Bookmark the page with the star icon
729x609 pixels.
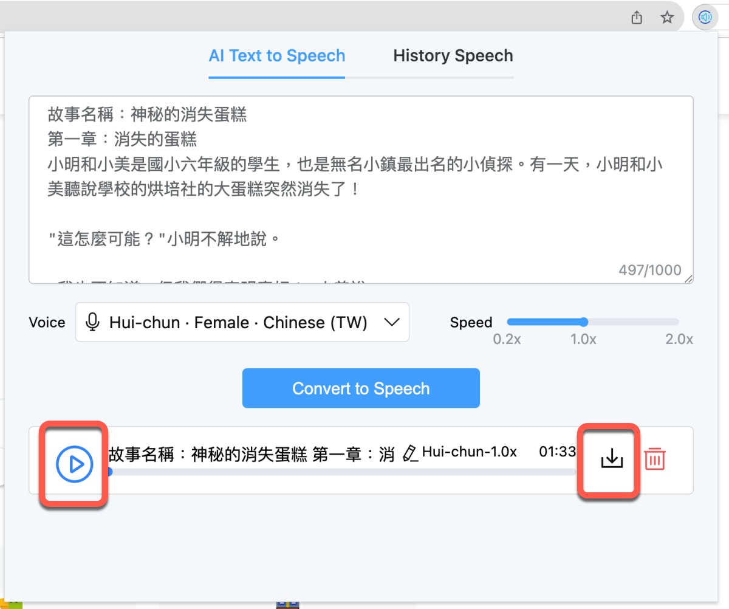(x=667, y=18)
